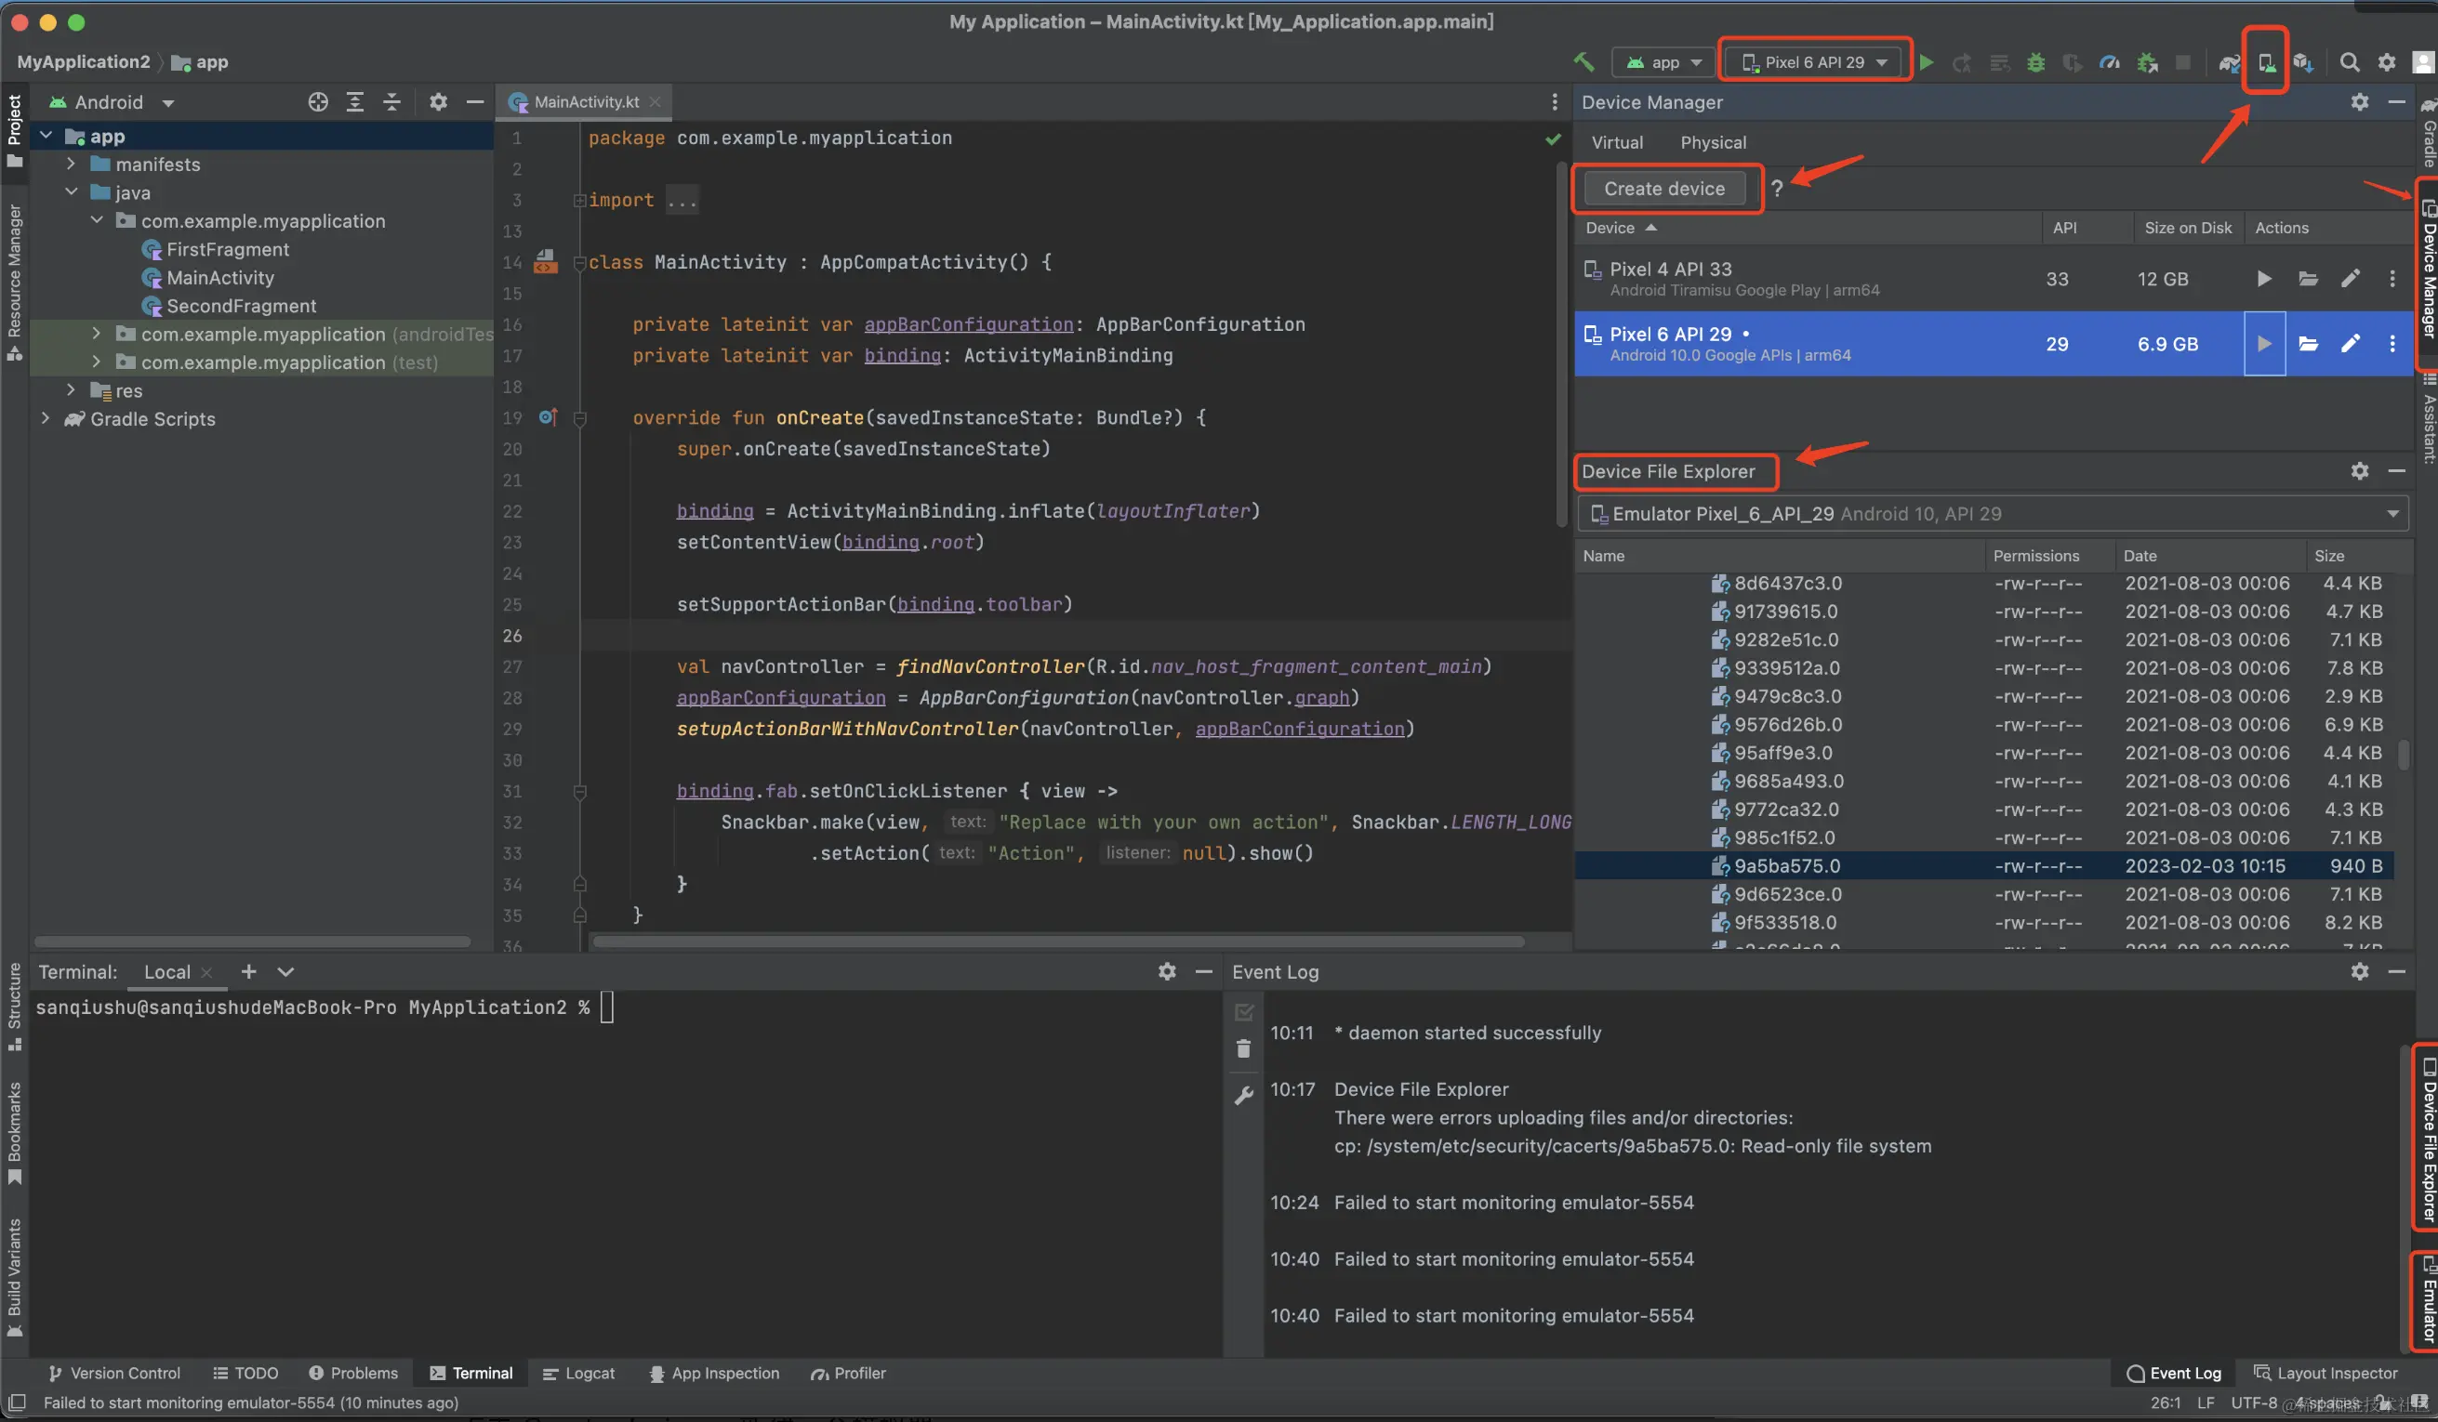Open Device Manager from toolbar icon
This screenshot has height=1422, width=2438.
tap(2266, 63)
